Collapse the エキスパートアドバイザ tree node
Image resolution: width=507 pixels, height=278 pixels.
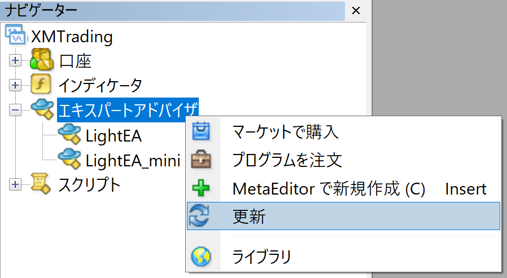click(x=15, y=109)
